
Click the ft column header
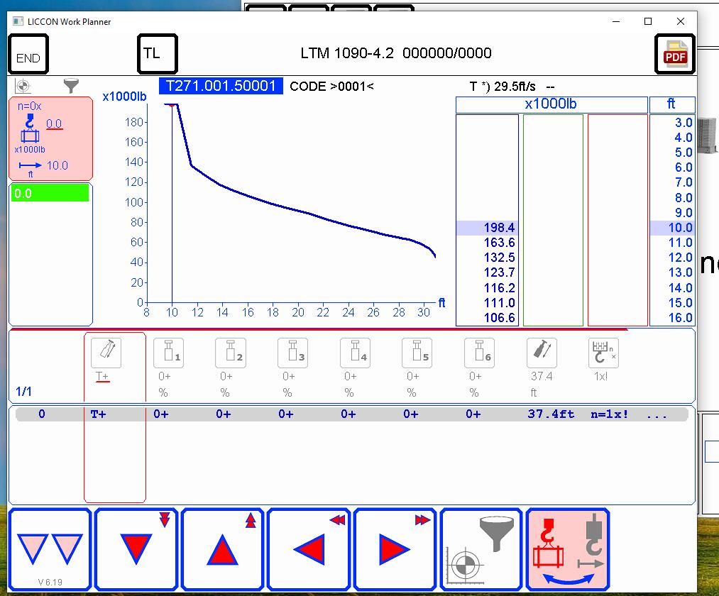(x=672, y=104)
